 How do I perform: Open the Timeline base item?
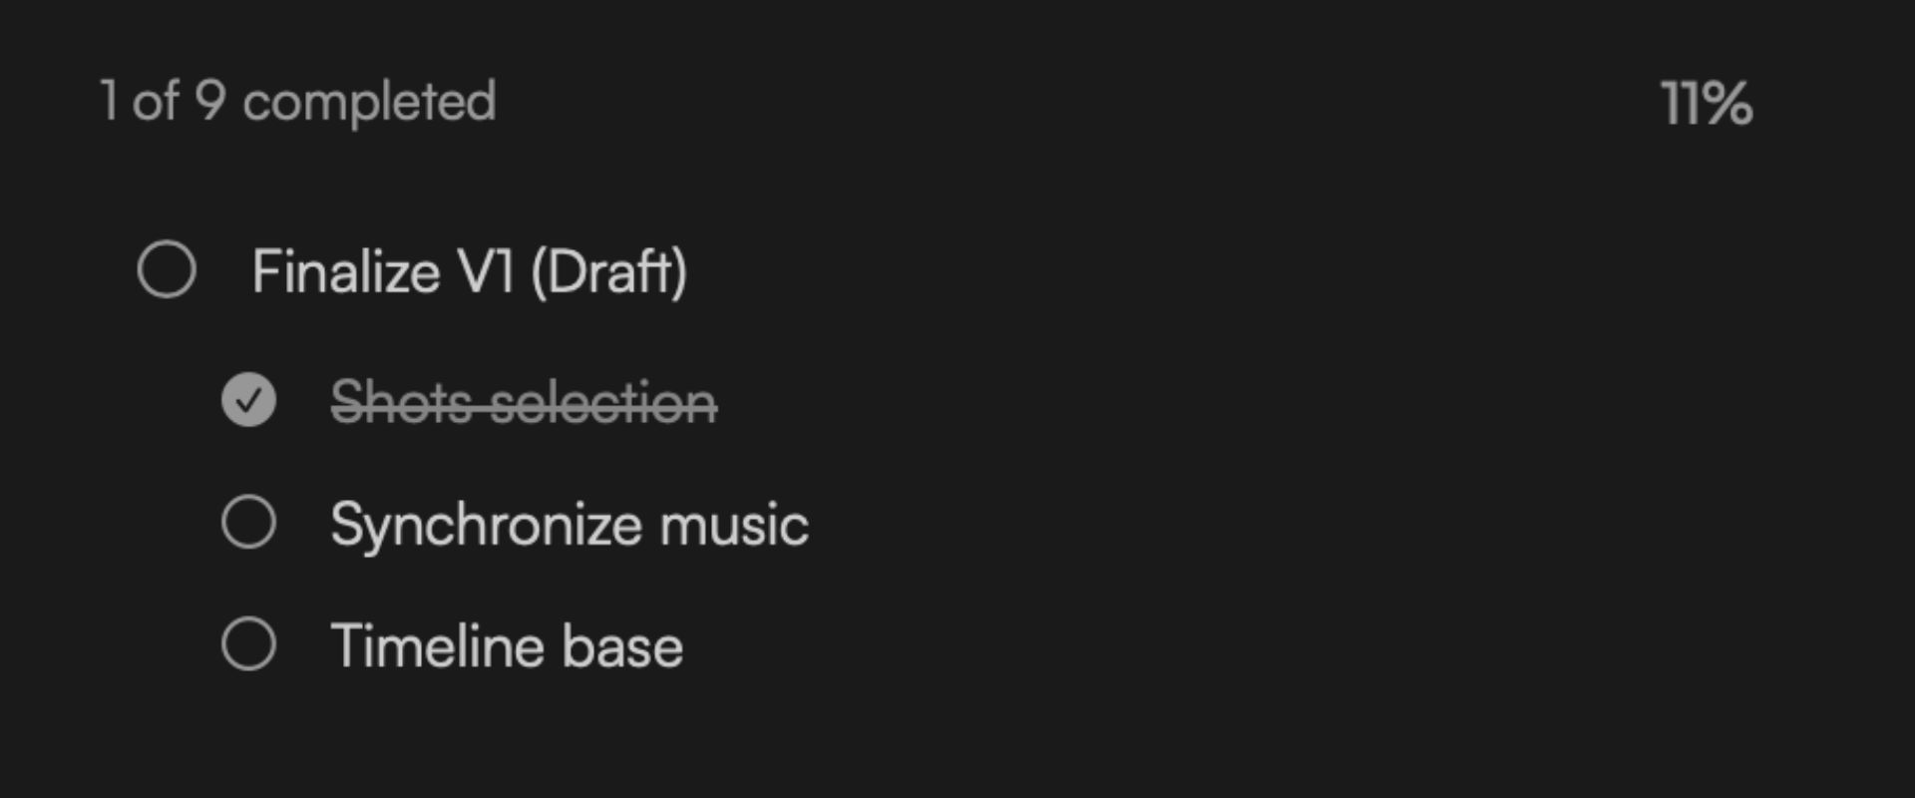tap(507, 646)
